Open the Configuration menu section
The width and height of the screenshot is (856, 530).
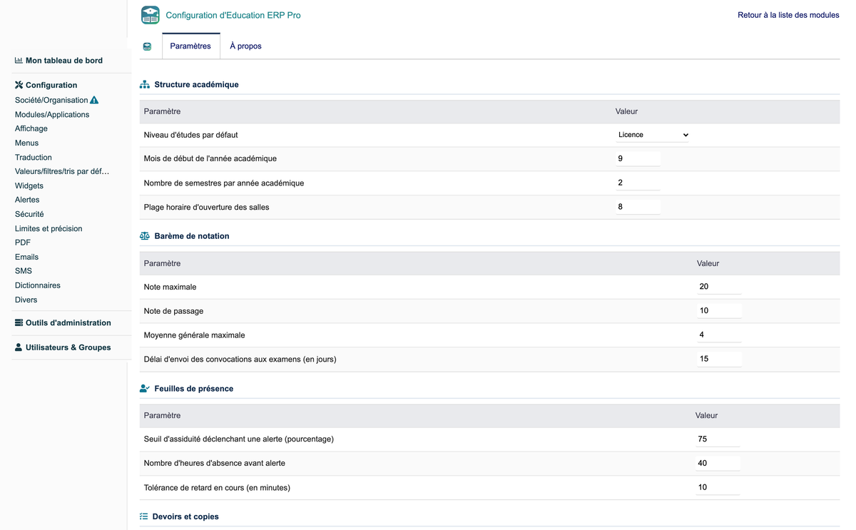tap(51, 85)
